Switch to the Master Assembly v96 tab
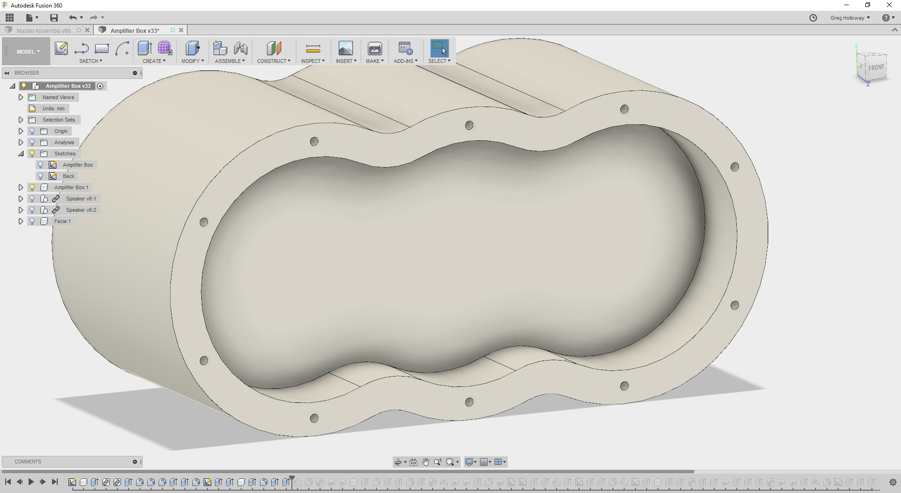This screenshot has width=901, height=493. 43,30
